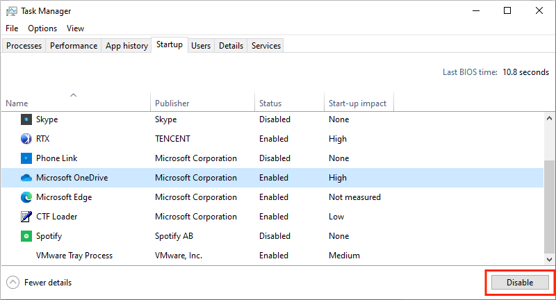Select the CTF Loader row name
Viewport: 556px width, 300px height.
tap(57, 217)
